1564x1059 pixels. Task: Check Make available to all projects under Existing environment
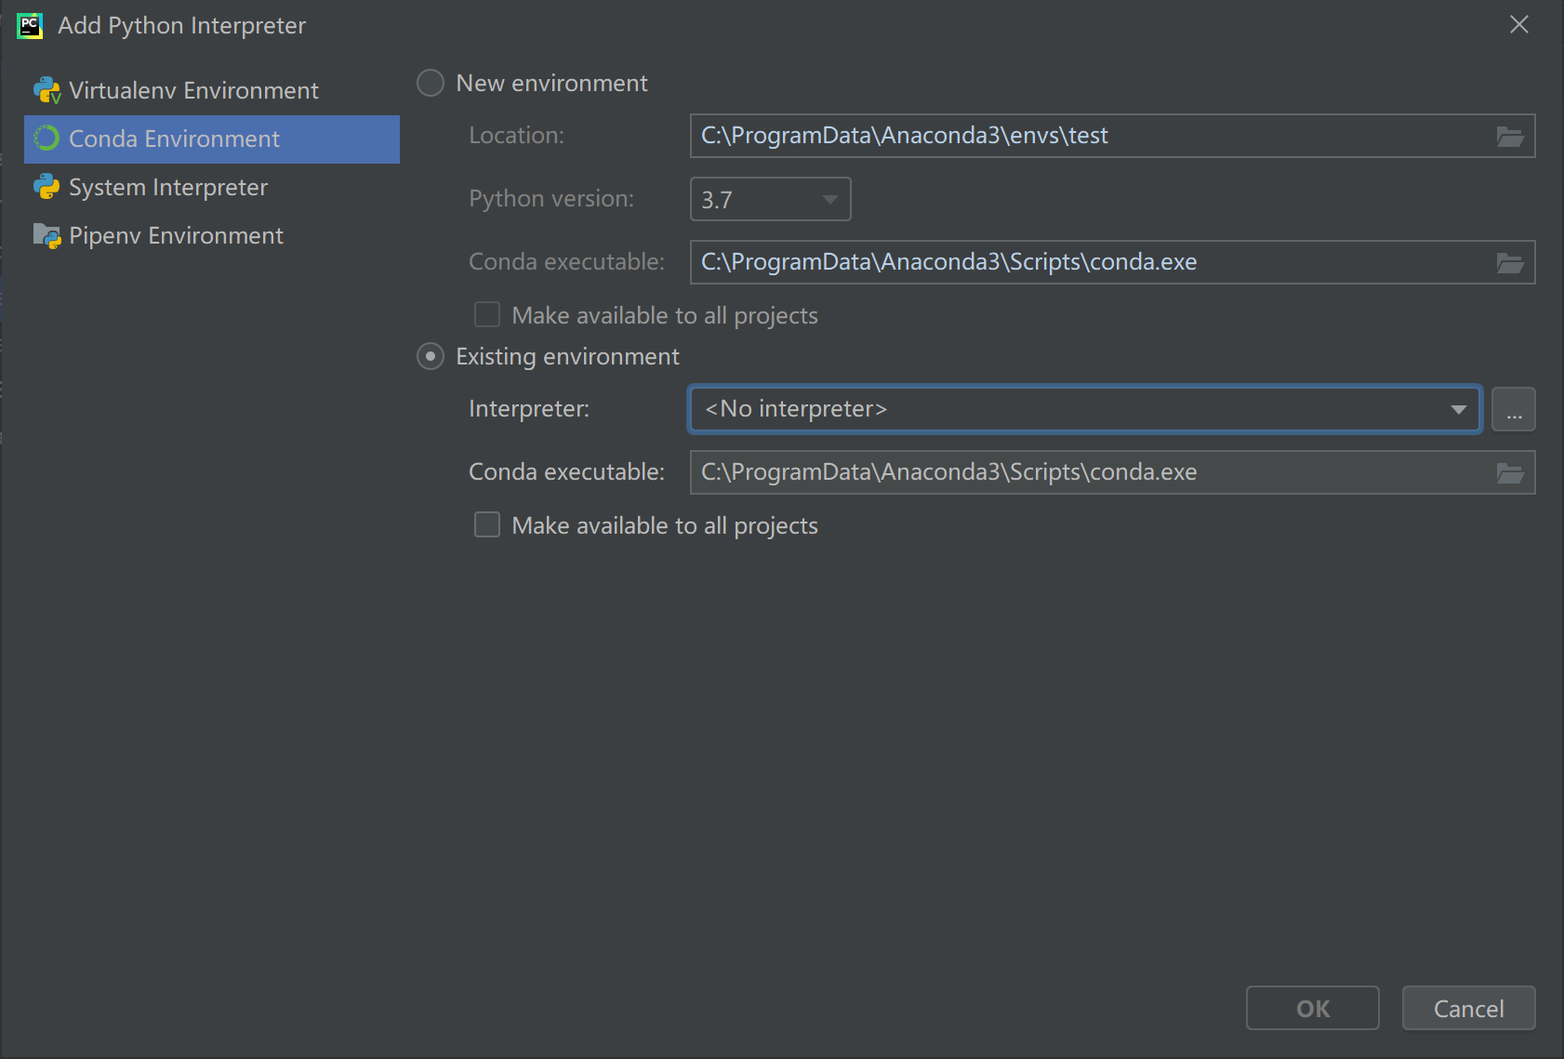[487, 524]
